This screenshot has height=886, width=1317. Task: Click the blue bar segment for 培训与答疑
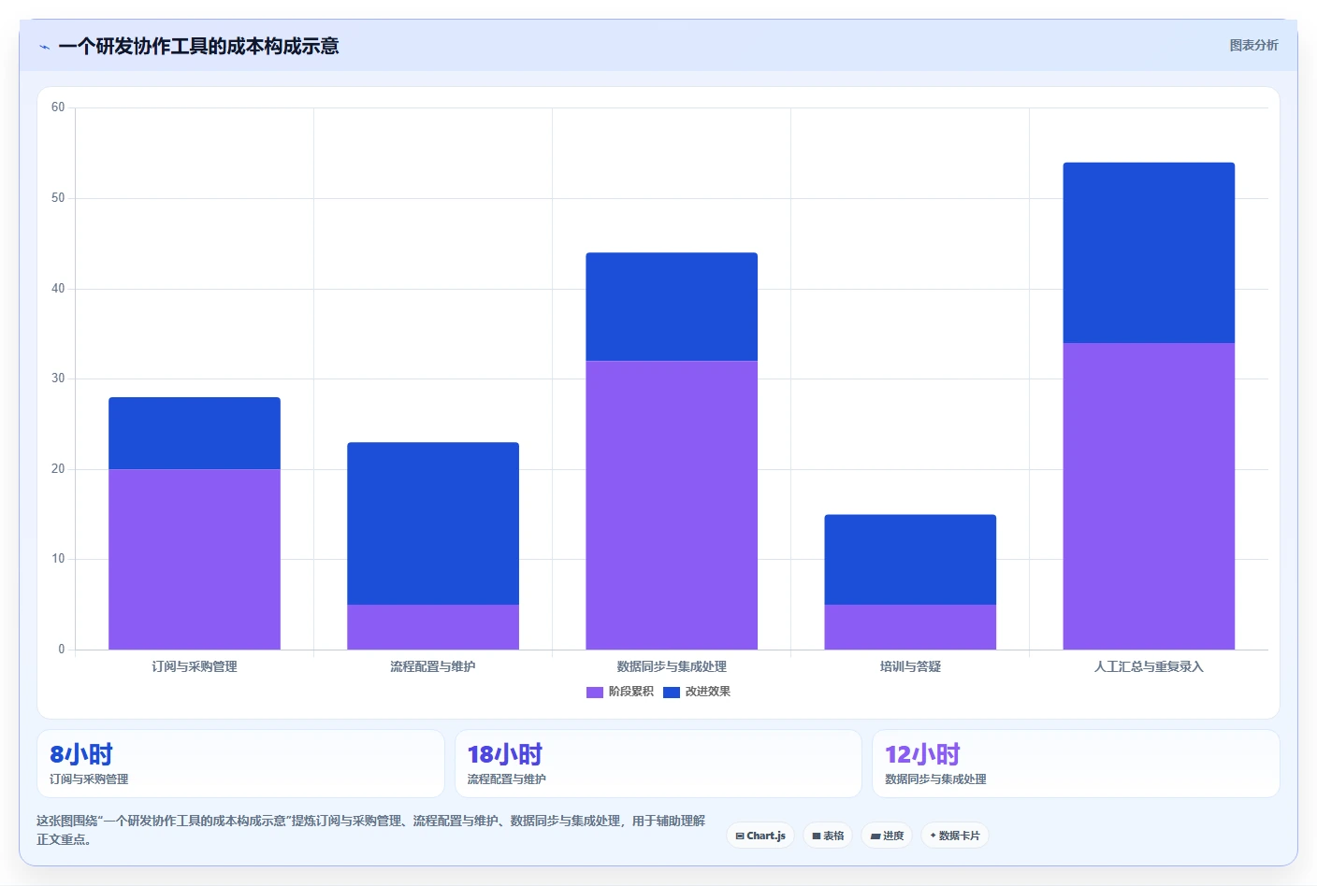tap(910, 559)
